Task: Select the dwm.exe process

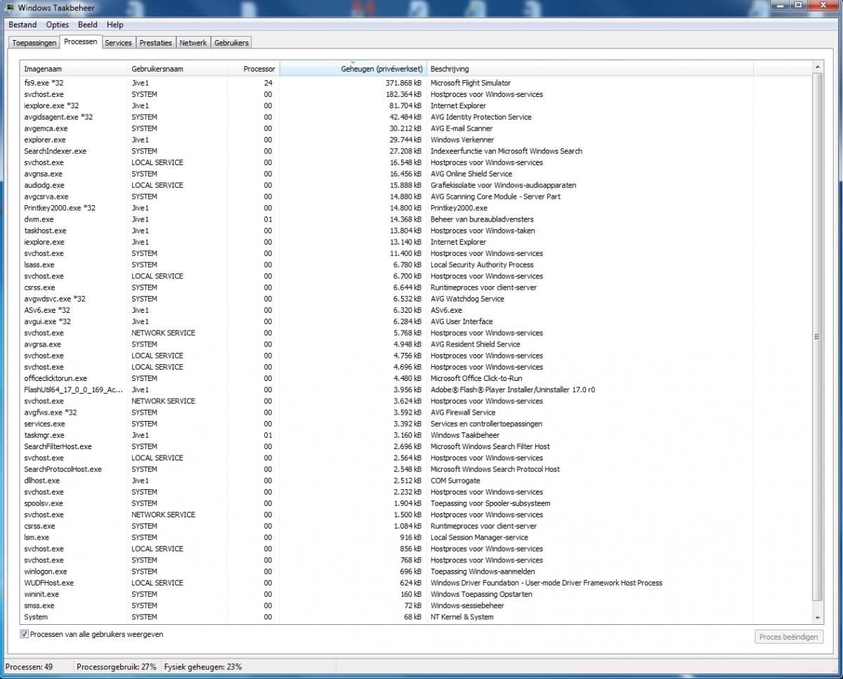Action: 416,219
